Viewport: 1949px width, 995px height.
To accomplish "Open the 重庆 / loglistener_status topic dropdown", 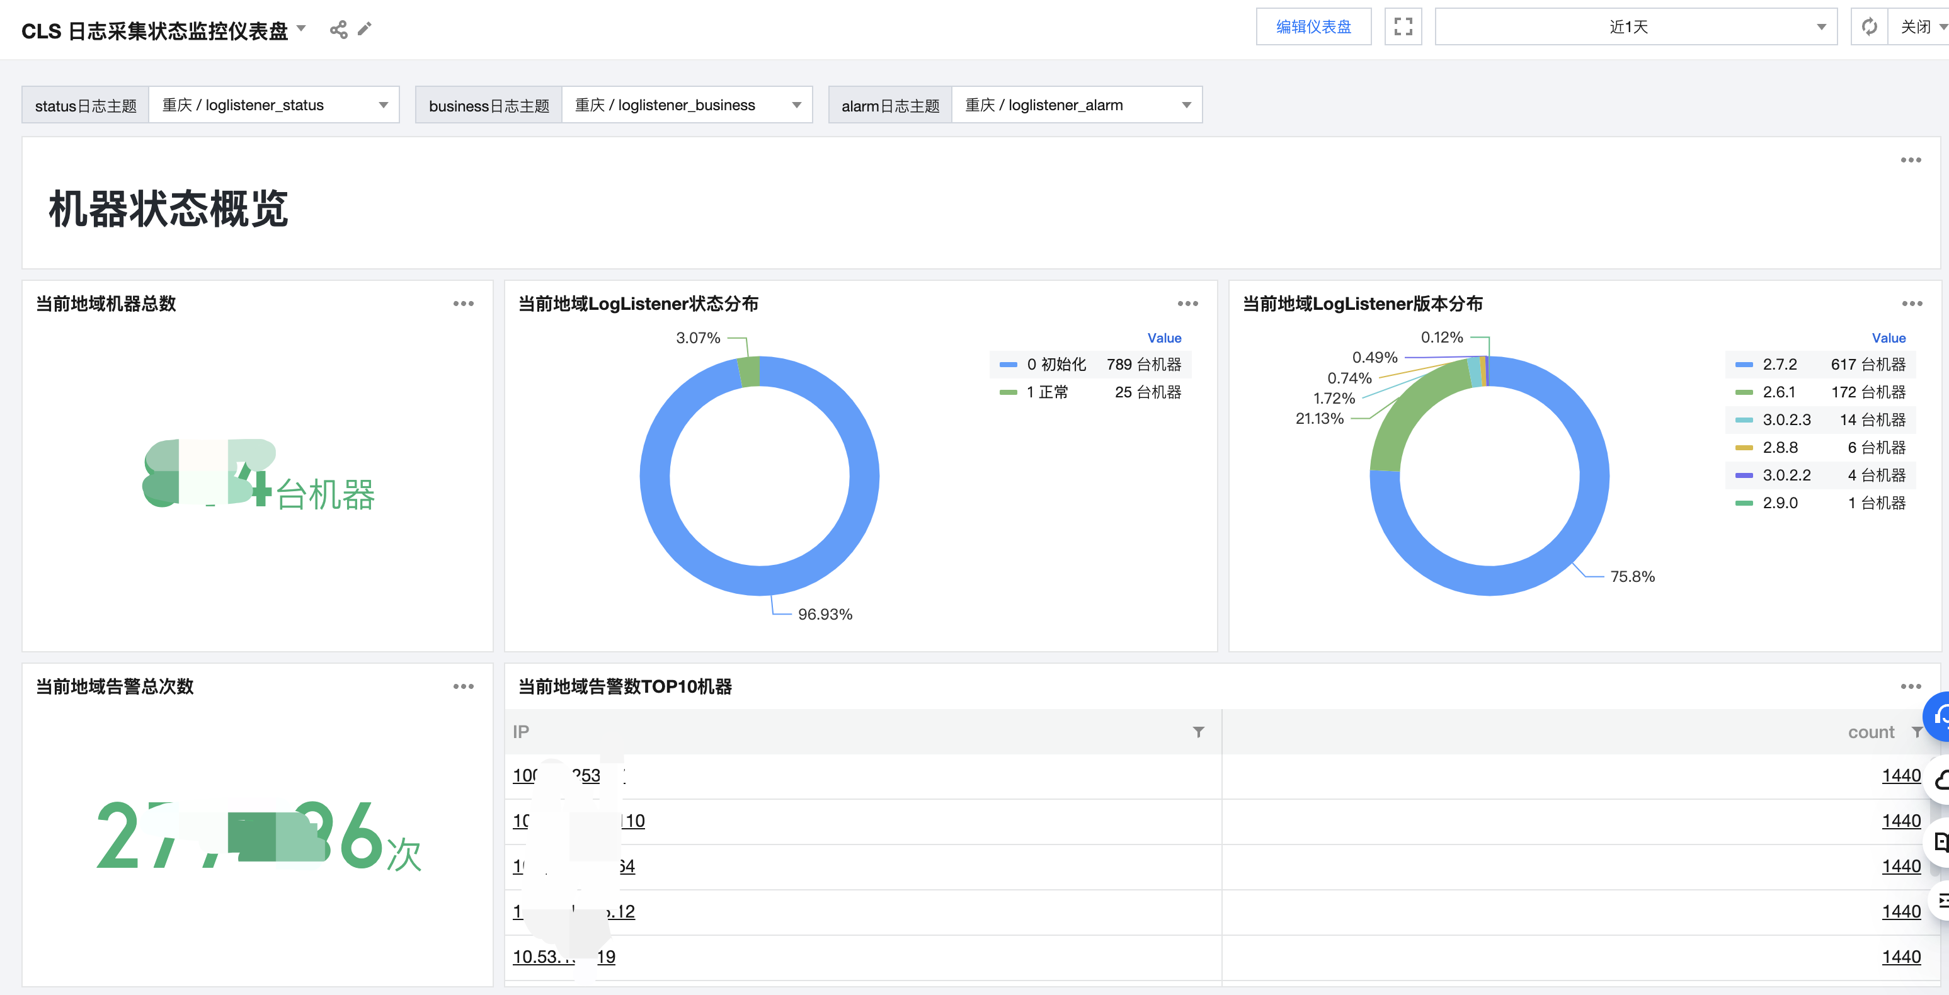I will tap(274, 105).
